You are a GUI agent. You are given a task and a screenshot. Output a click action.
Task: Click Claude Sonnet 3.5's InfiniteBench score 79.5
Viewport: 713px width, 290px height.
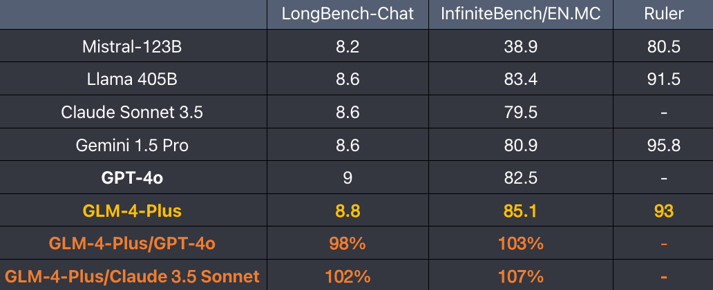click(521, 113)
